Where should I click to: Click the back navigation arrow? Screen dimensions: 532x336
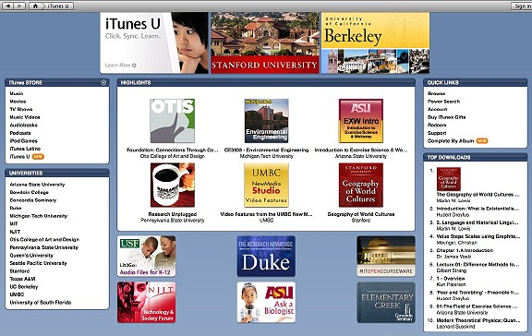(7, 6)
